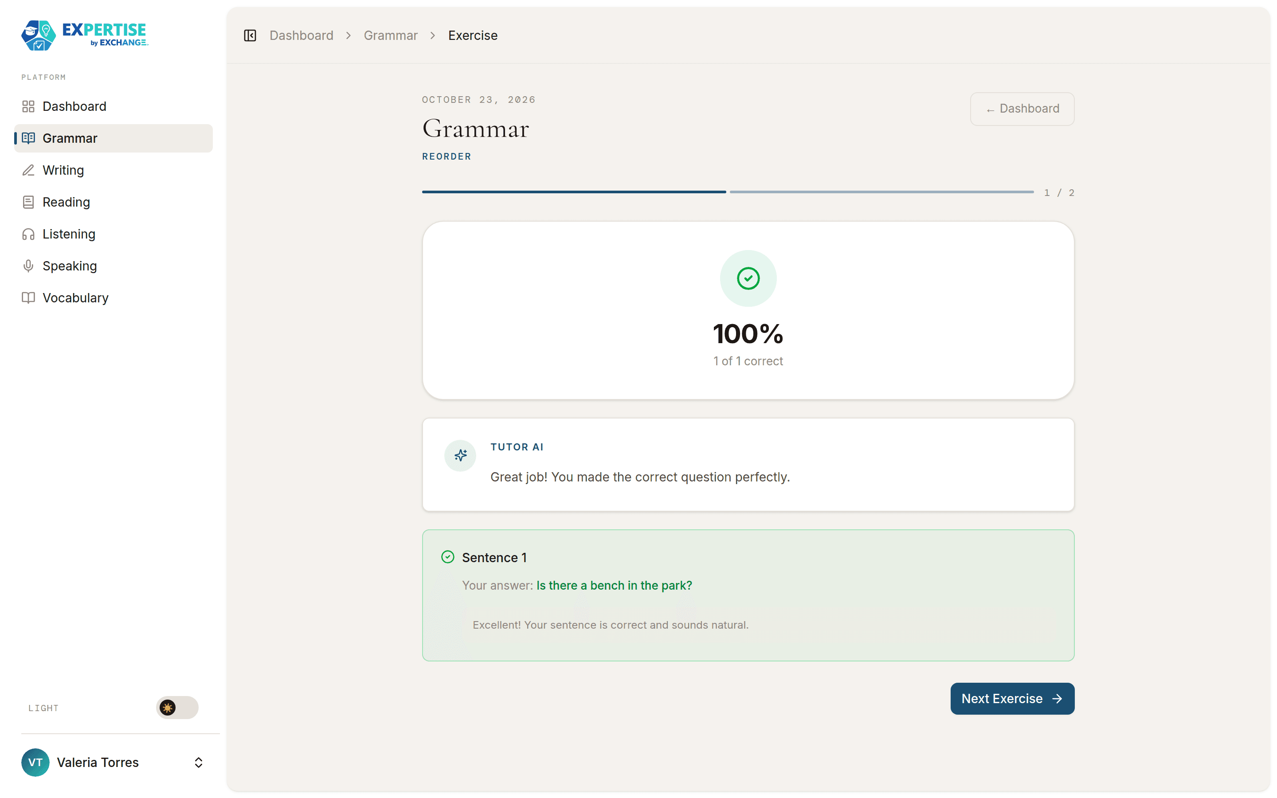Viewport: 1277px width, 798px height.
Task: Click the Speaking microphone icon
Action: click(x=28, y=266)
